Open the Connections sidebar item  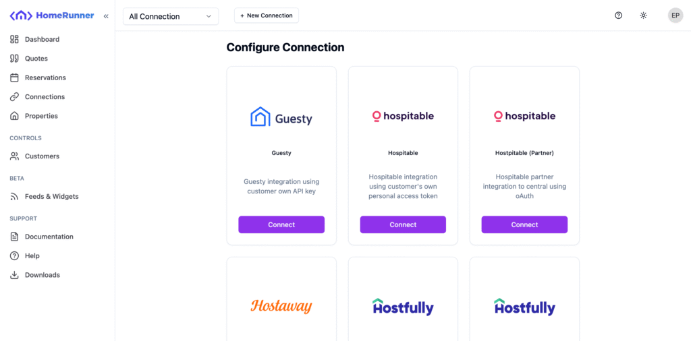pyautogui.click(x=45, y=97)
